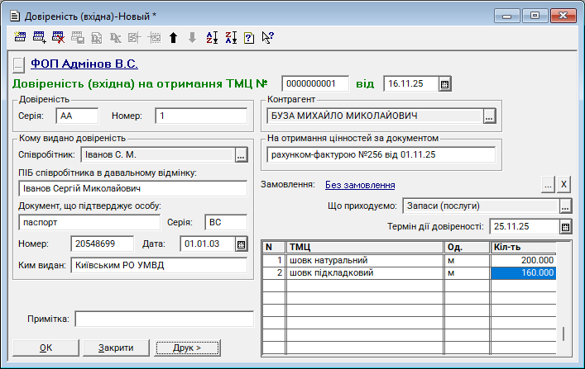Open the ФОП Адмінов В.С. link
This screenshot has width=585, height=369.
[84, 63]
